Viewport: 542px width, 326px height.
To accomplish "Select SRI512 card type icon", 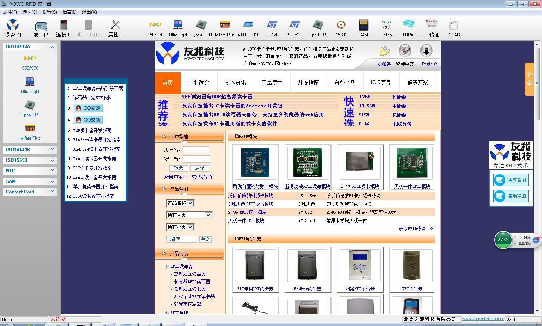I will (x=295, y=29).
